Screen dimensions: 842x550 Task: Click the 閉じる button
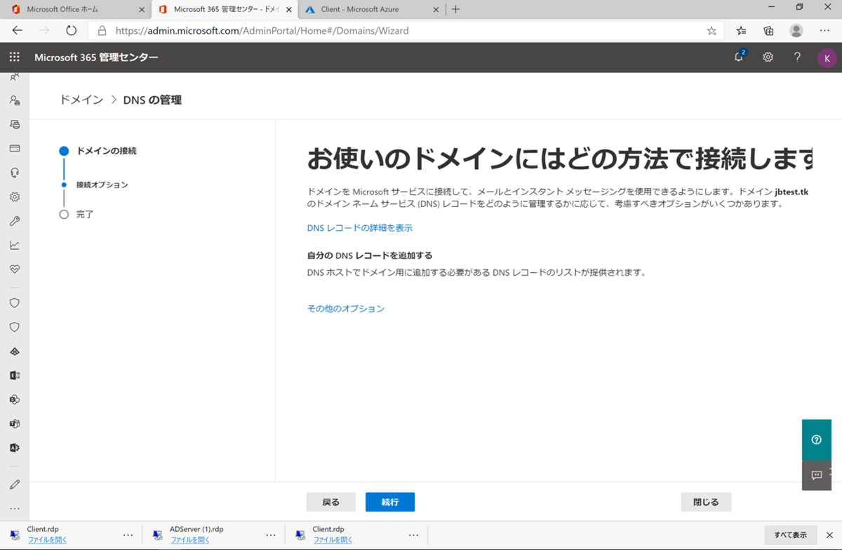pyautogui.click(x=706, y=502)
